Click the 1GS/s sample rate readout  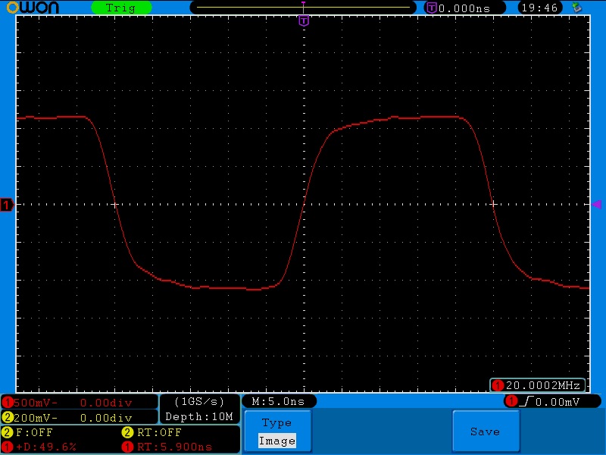pyautogui.click(x=199, y=402)
